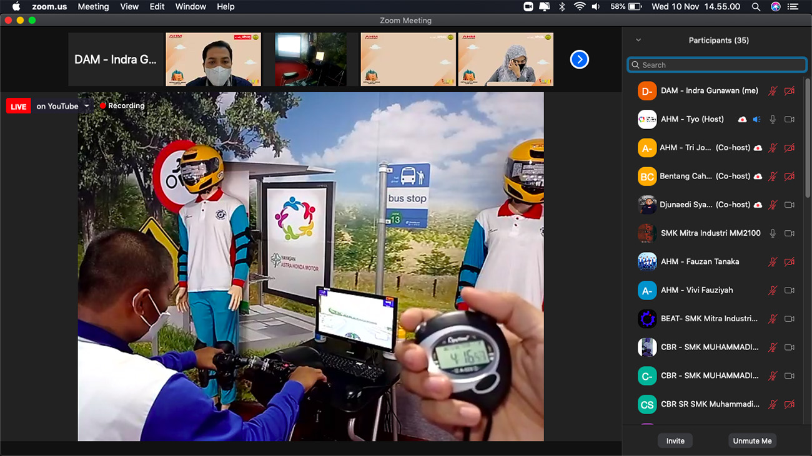Click the participant Search field
The image size is (812, 456).
click(717, 65)
